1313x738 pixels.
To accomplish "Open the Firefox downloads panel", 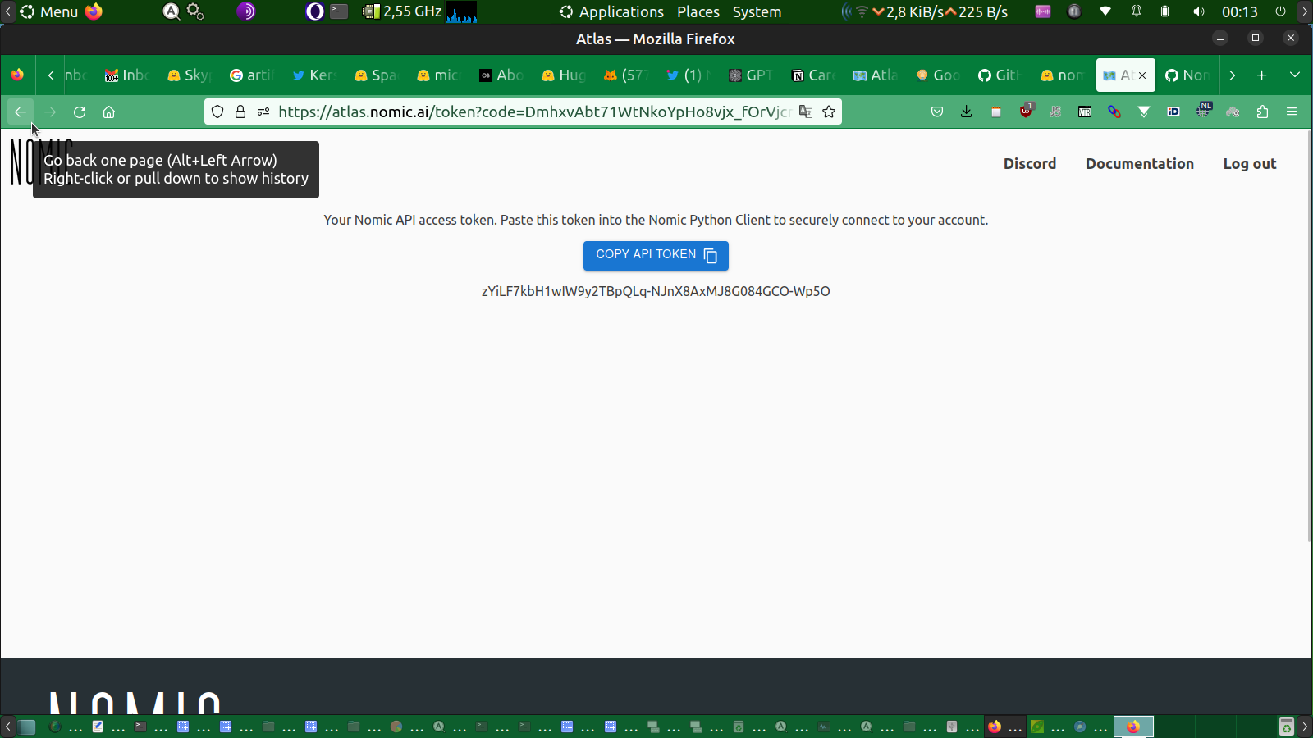I will (x=967, y=112).
